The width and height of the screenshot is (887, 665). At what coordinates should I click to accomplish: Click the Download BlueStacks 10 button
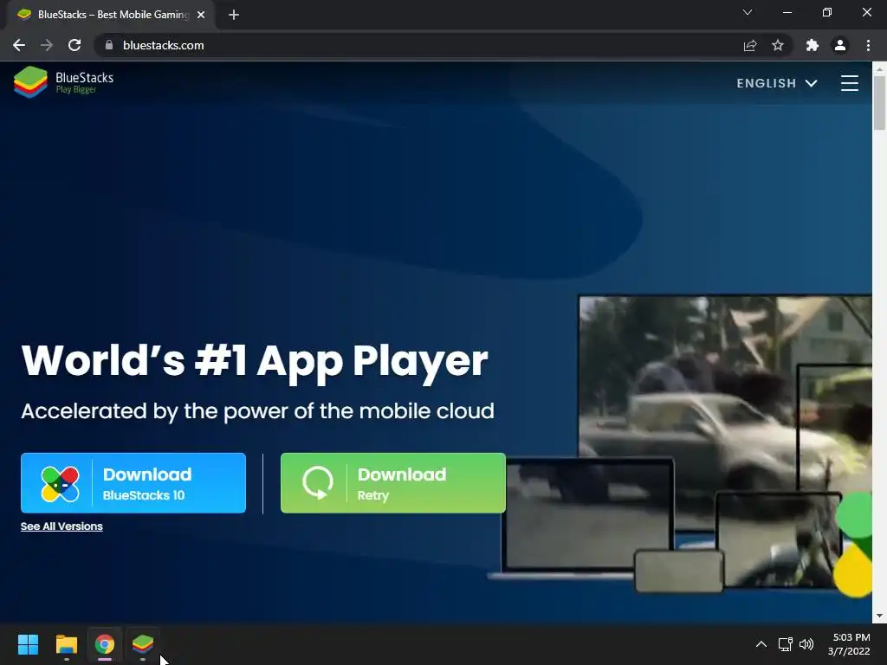coord(133,483)
